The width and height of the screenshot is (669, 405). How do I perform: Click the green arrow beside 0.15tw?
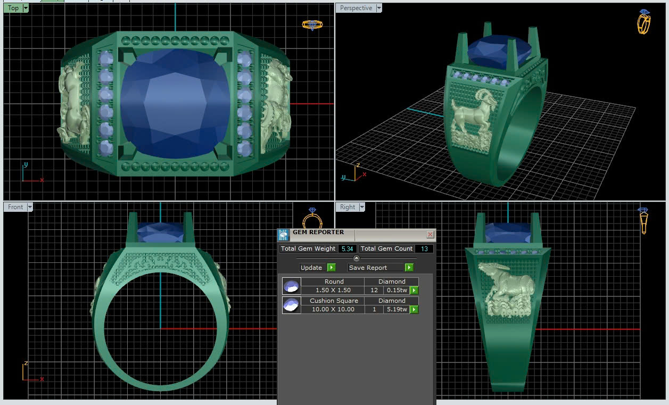(414, 291)
